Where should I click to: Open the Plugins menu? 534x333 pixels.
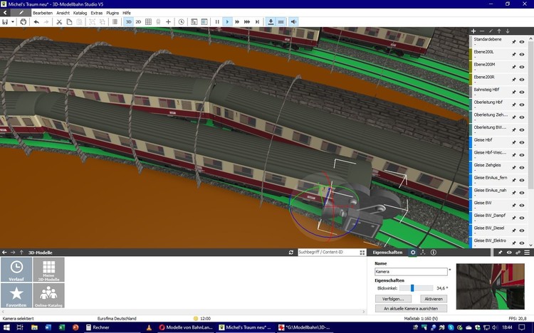(112, 13)
